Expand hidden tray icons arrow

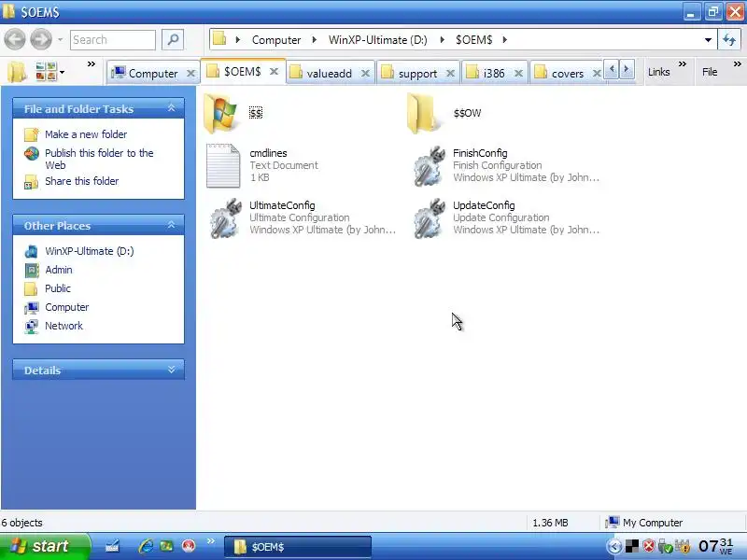614,546
